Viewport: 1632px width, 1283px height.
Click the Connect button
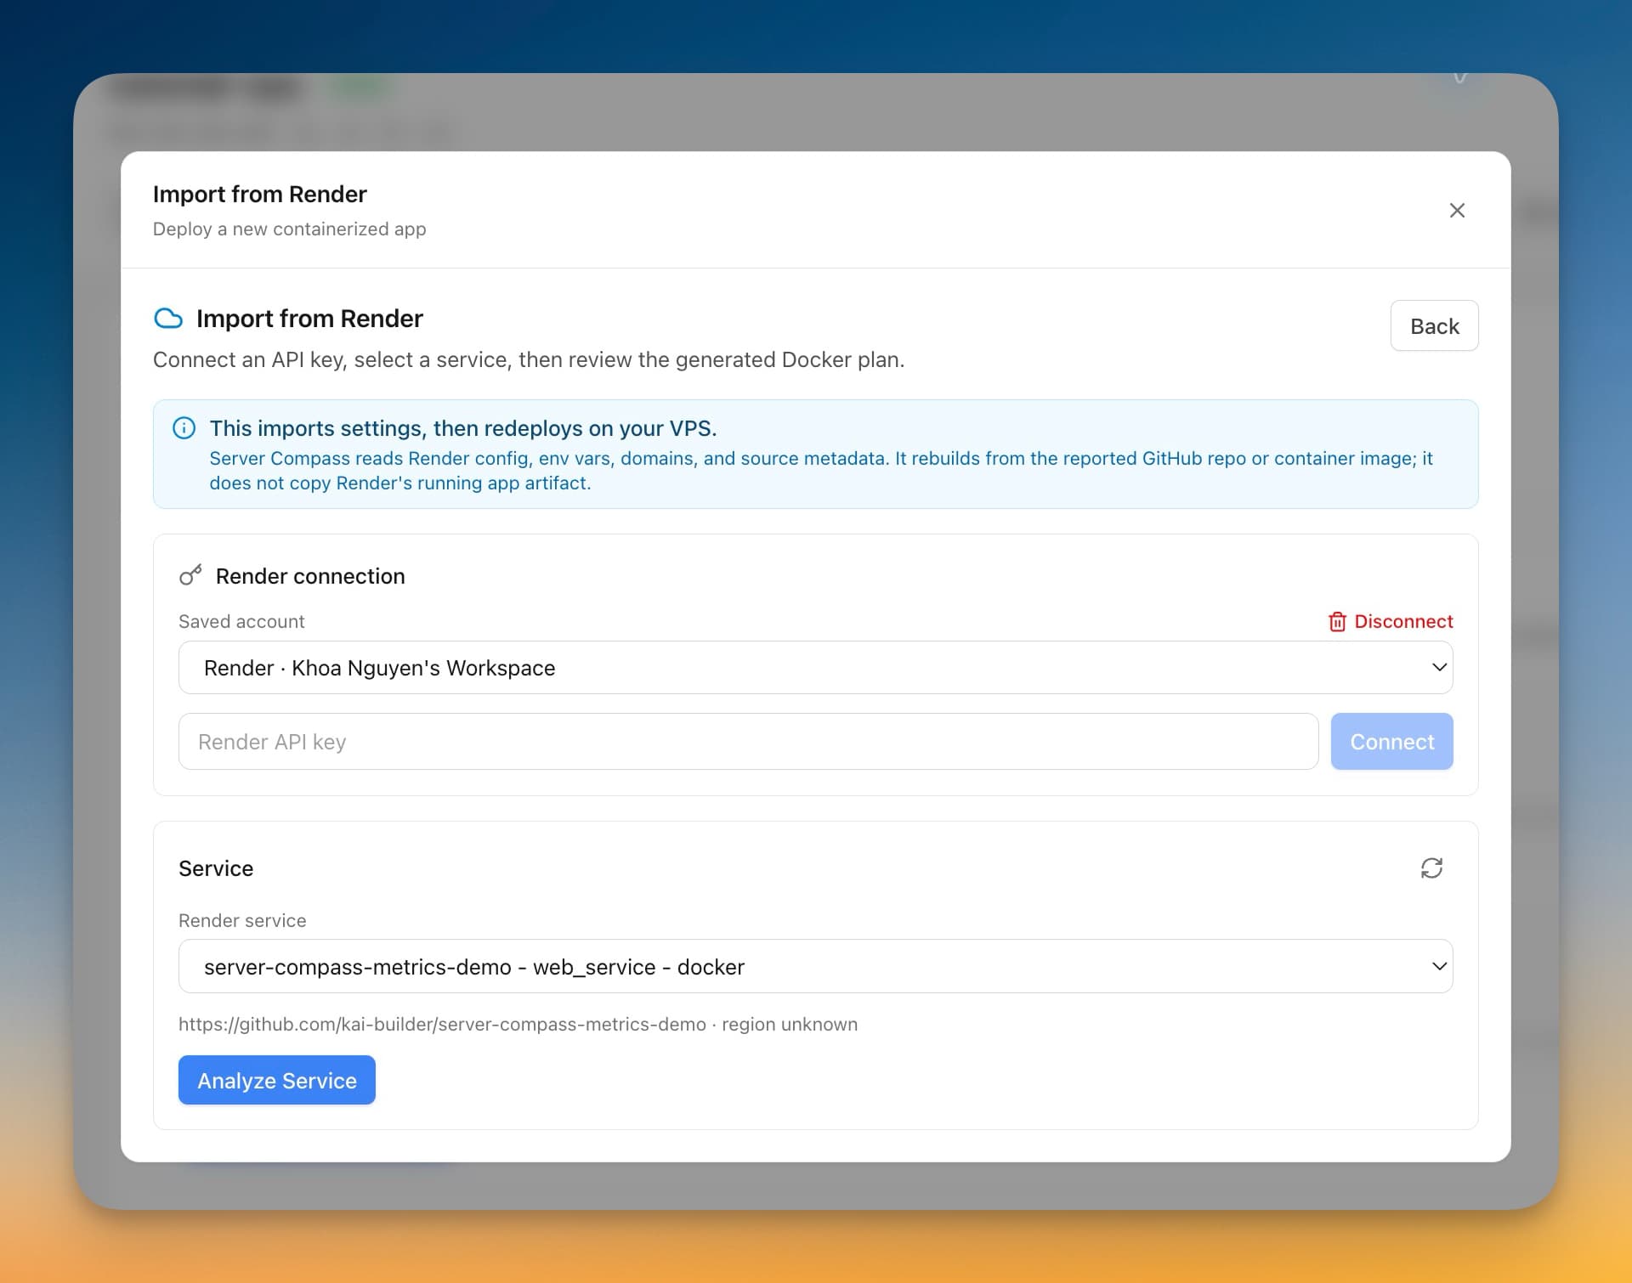(x=1391, y=741)
